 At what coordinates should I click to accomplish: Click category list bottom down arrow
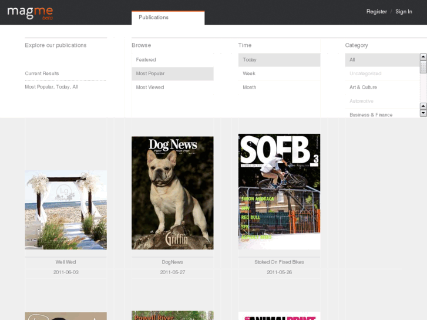coord(423,113)
